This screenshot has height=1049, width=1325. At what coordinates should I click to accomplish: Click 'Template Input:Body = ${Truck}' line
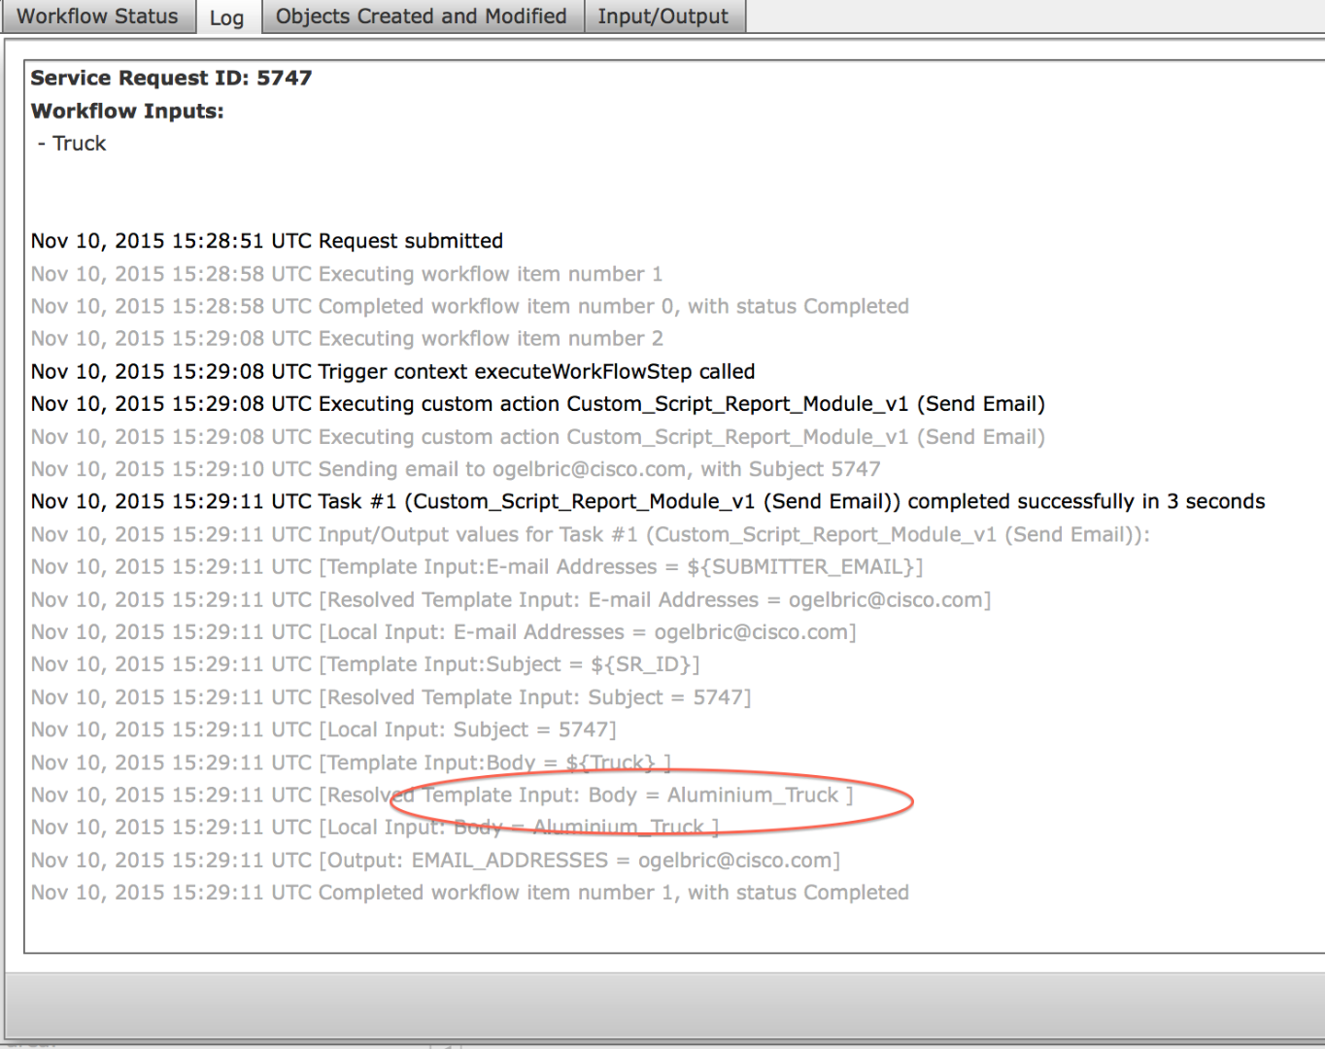351,762
